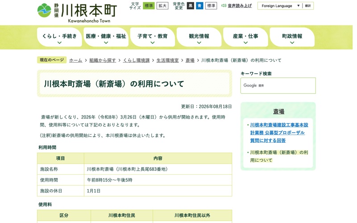
Task: Click the Google keyword search field
Action: [278, 86]
